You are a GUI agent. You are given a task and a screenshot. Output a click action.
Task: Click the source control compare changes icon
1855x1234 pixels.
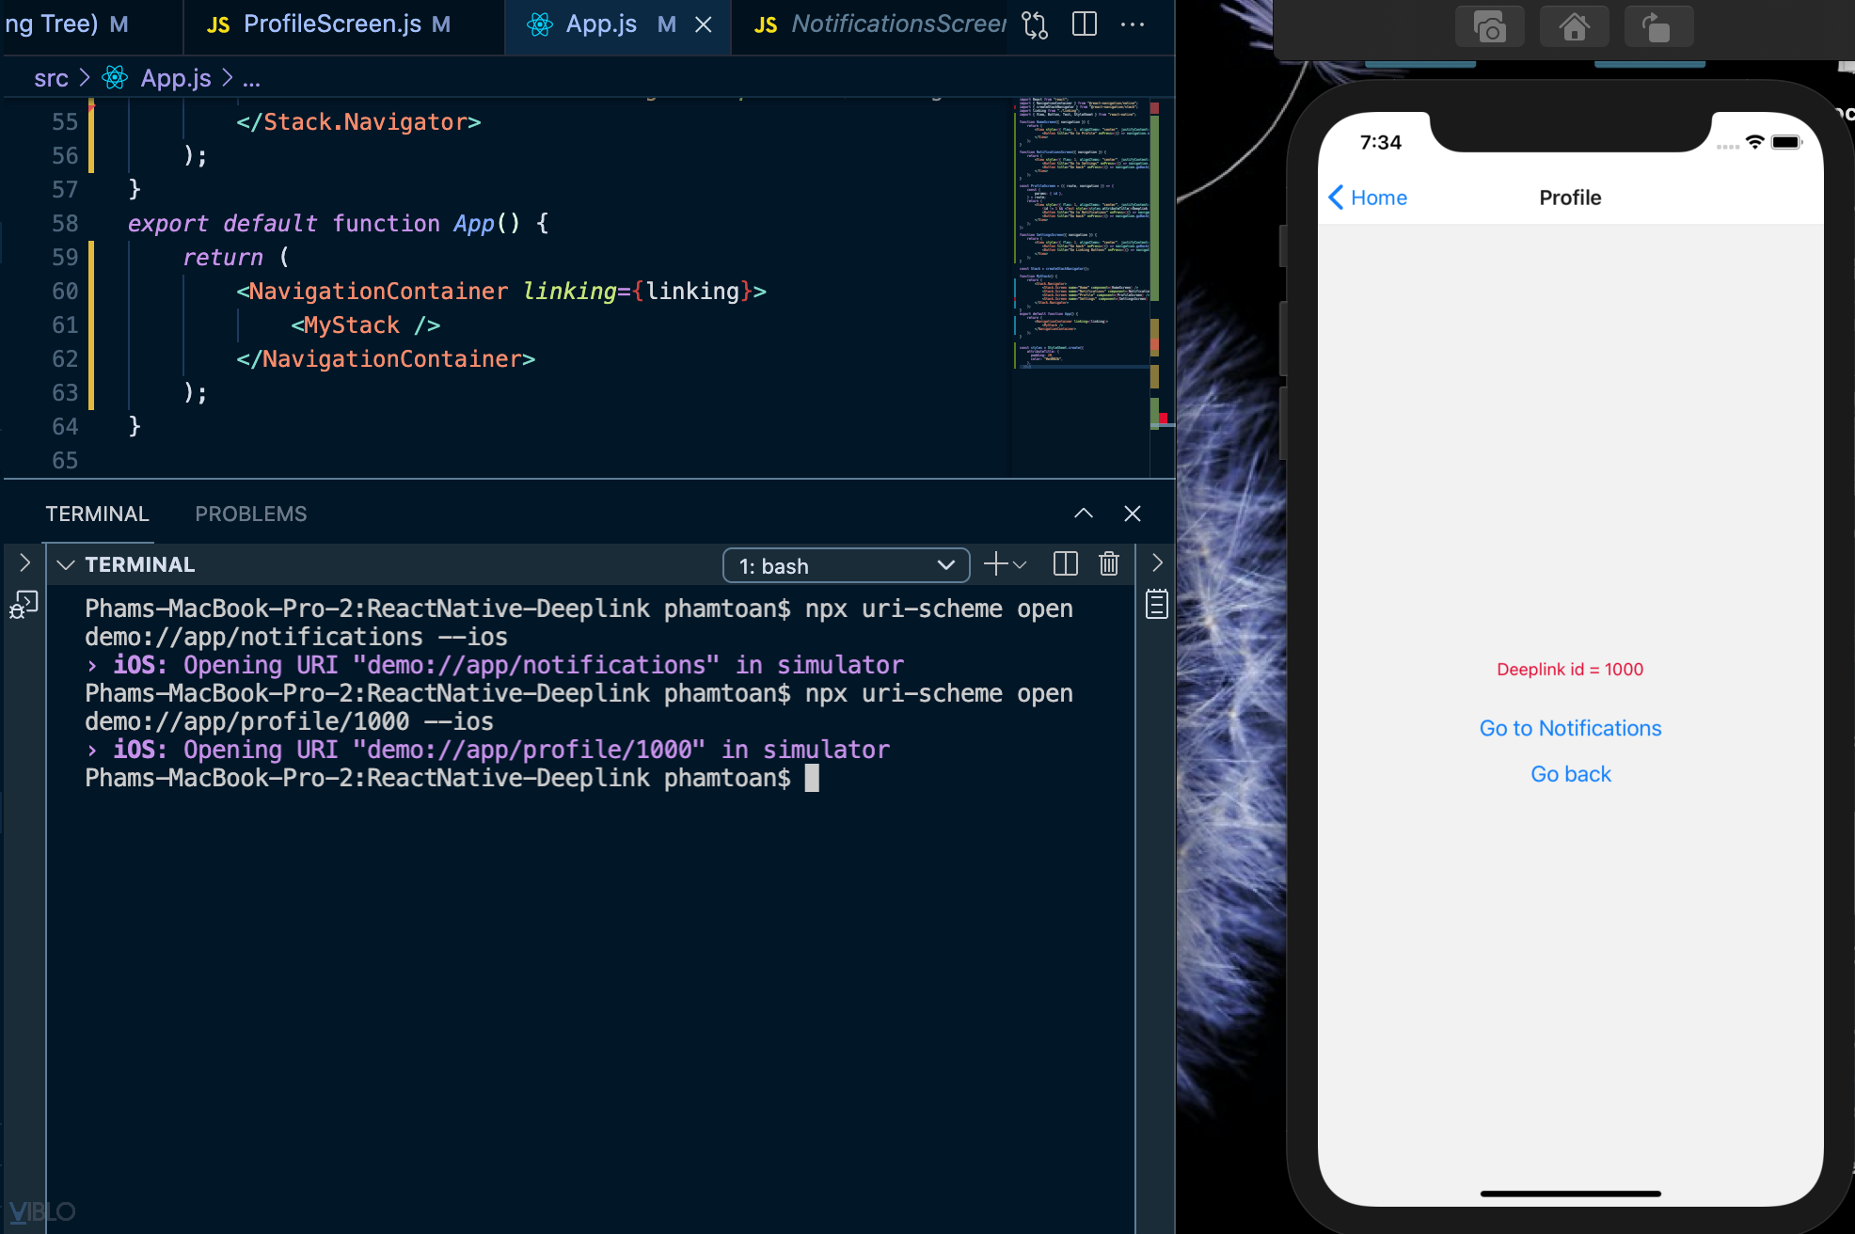click(x=1035, y=24)
